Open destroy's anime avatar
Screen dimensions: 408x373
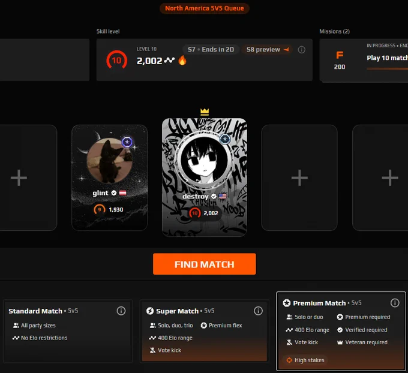click(x=205, y=159)
